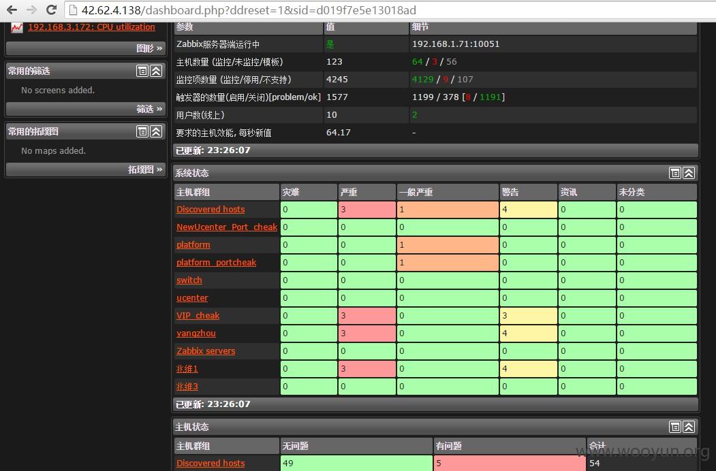The image size is (716, 471).
Task: Open the 兆维1 host group
Action: tap(187, 369)
